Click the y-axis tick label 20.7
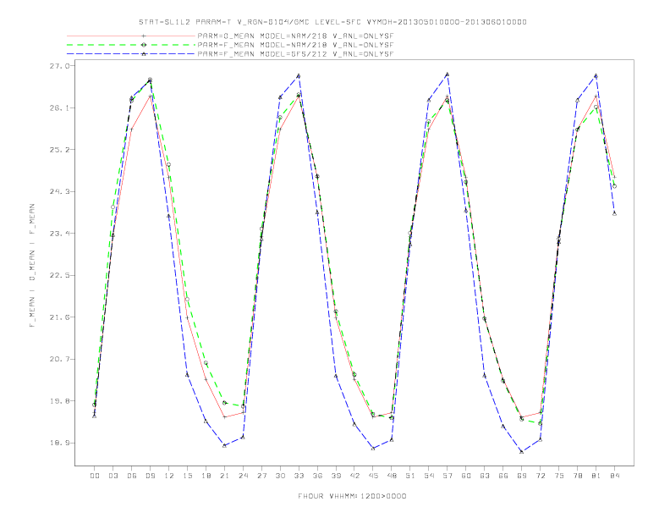 pyautogui.click(x=59, y=359)
